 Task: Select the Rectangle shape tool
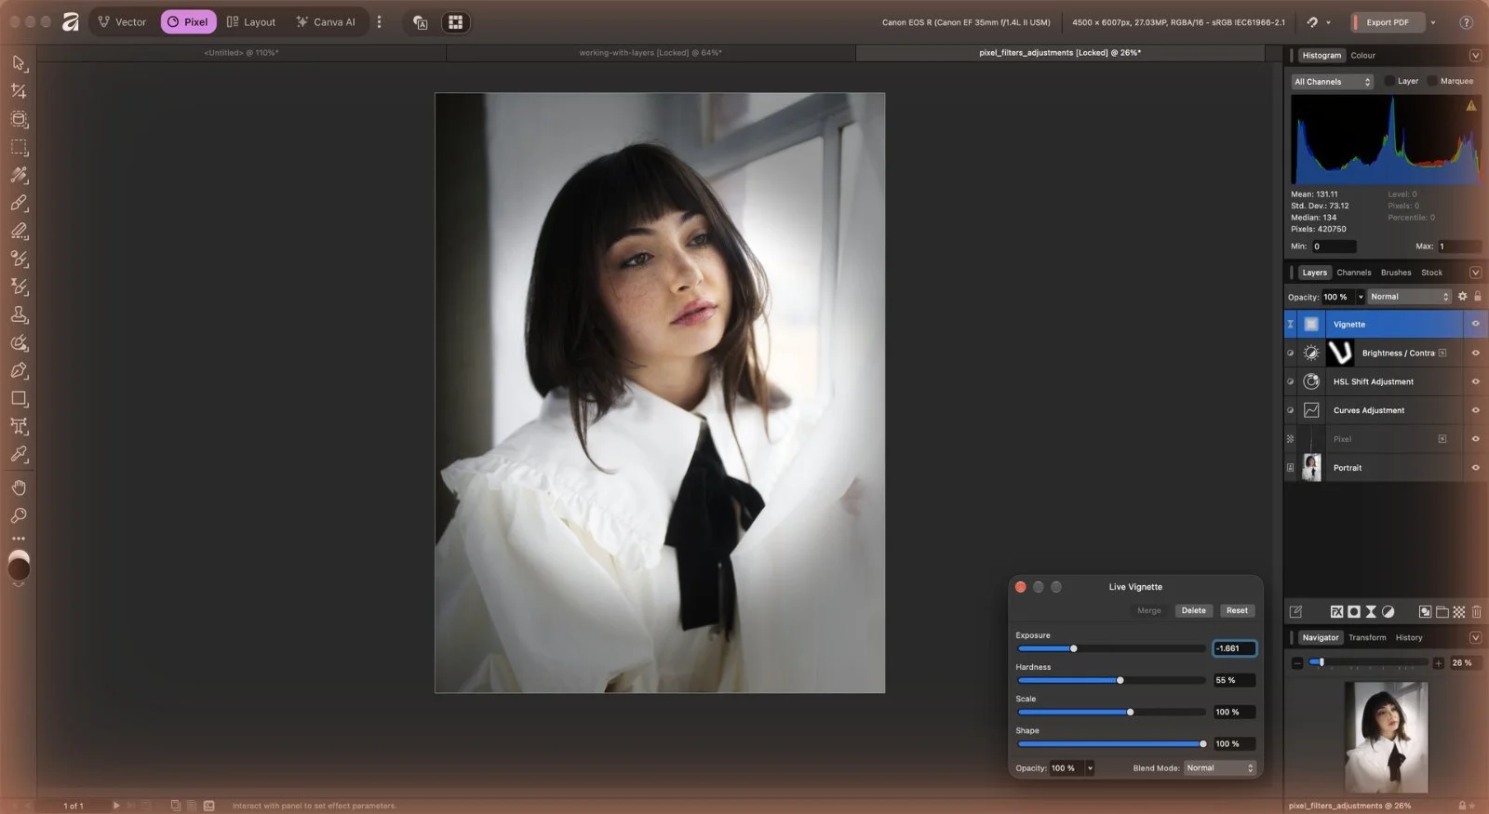pos(19,398)
